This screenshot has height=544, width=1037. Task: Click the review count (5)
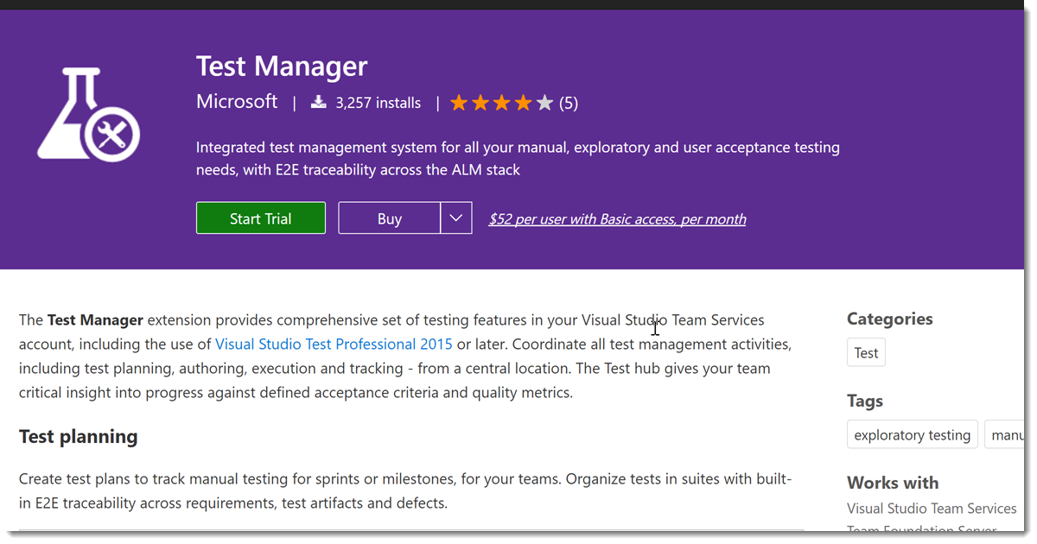coord(569,104)
